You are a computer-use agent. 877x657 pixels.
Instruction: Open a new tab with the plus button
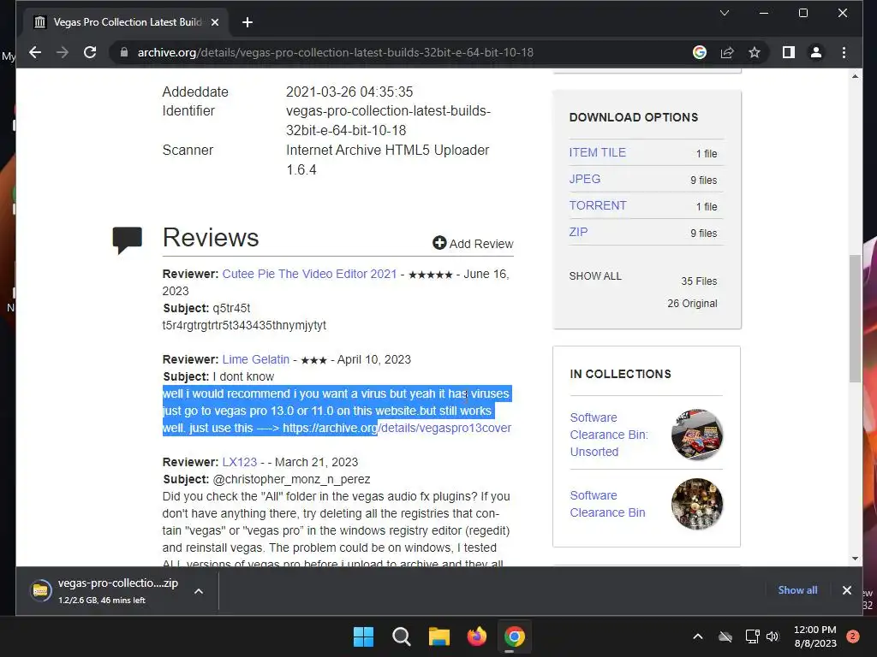(248, 22)
